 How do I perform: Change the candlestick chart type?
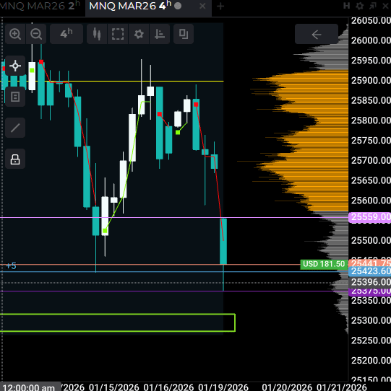pos(97,34)
